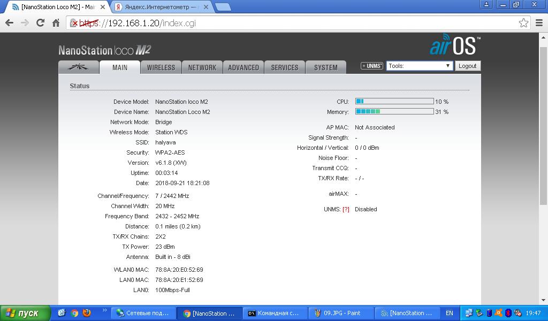The height and width of the screenshot is (321, 548).
Task: Bookmark the page with the star icon
Action: [523, 23]
